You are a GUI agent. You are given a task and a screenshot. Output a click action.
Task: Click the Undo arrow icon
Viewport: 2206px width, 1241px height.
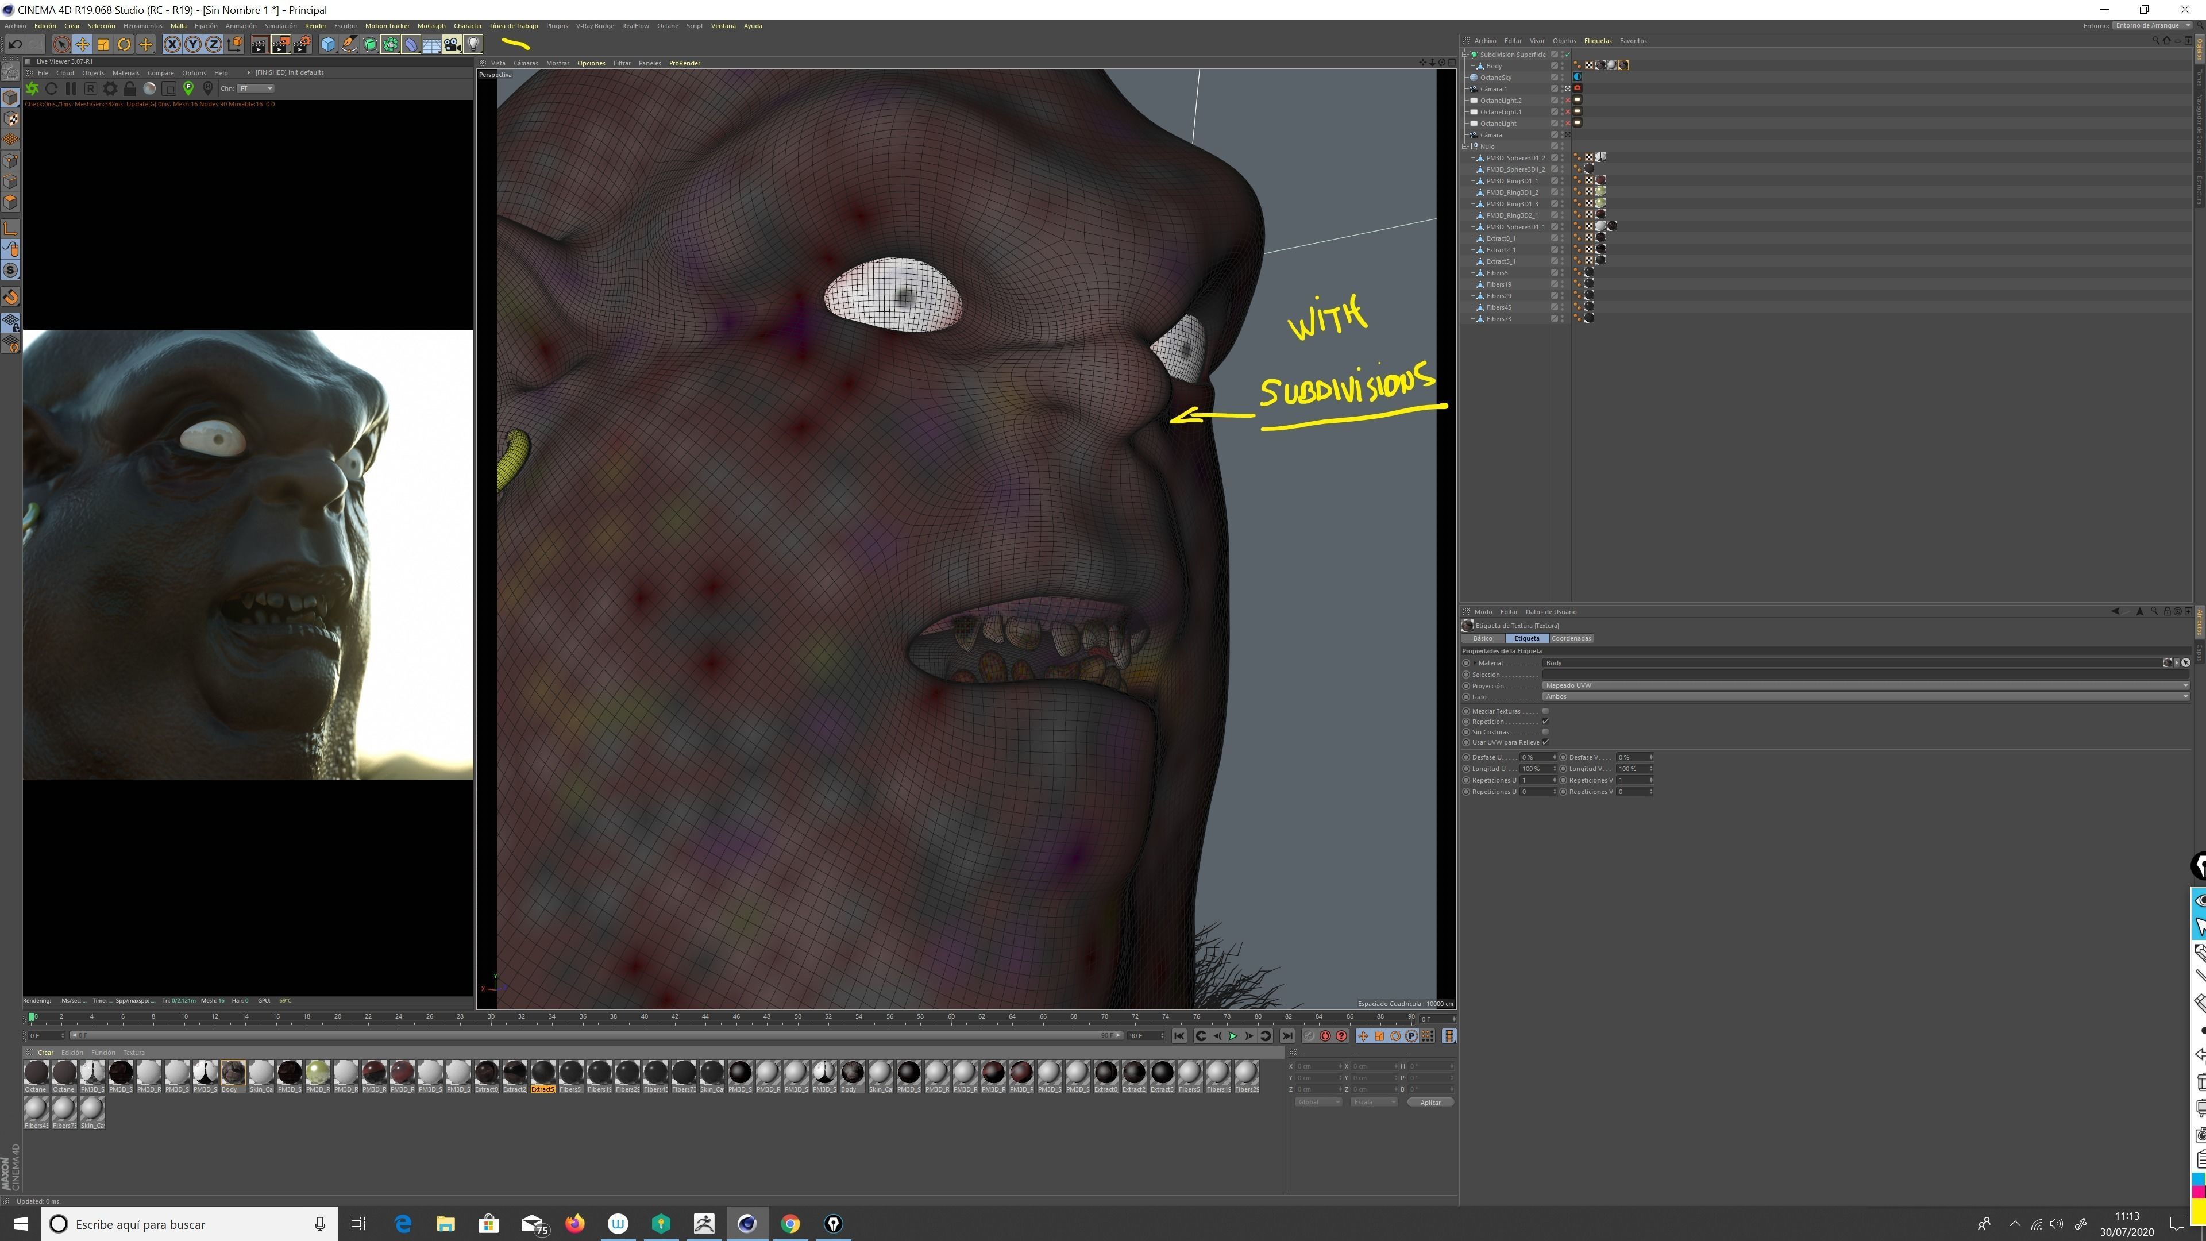pos(14,45)
